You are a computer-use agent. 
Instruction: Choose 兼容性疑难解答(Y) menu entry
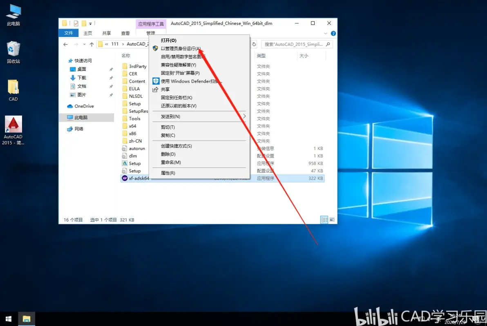[179, 65]
